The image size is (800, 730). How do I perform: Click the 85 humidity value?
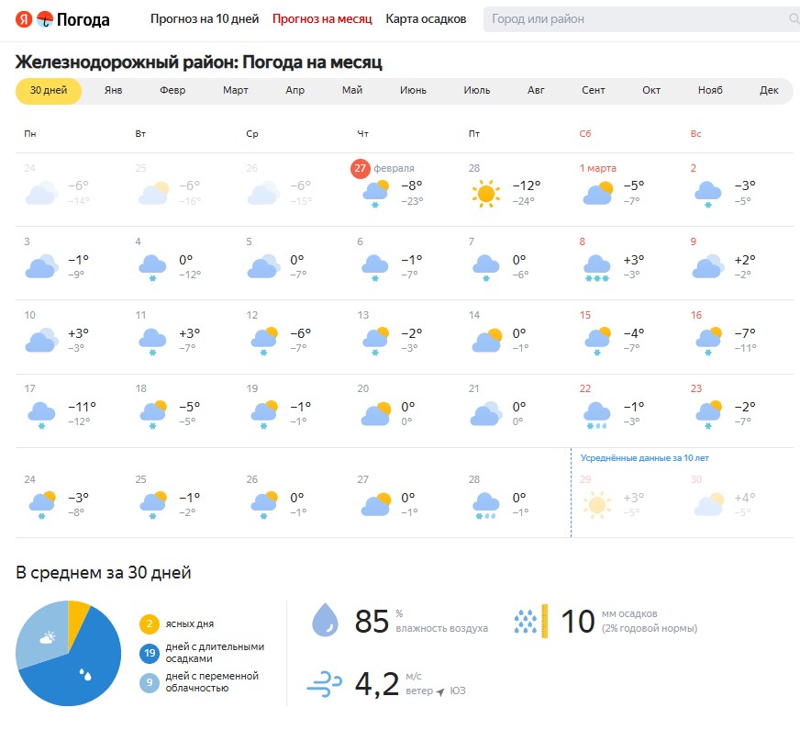(372, 621)
